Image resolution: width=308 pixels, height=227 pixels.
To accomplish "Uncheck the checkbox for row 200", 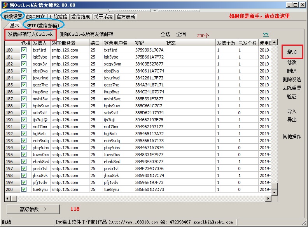I will coord(24,189).
